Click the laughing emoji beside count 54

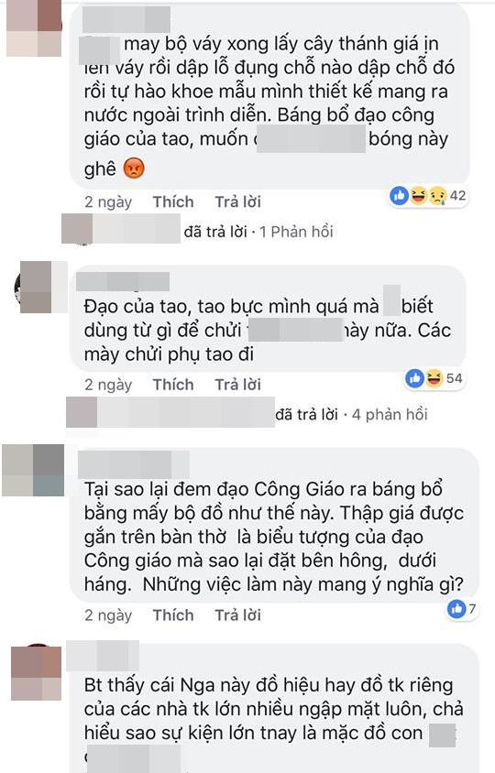click(434, 378)
